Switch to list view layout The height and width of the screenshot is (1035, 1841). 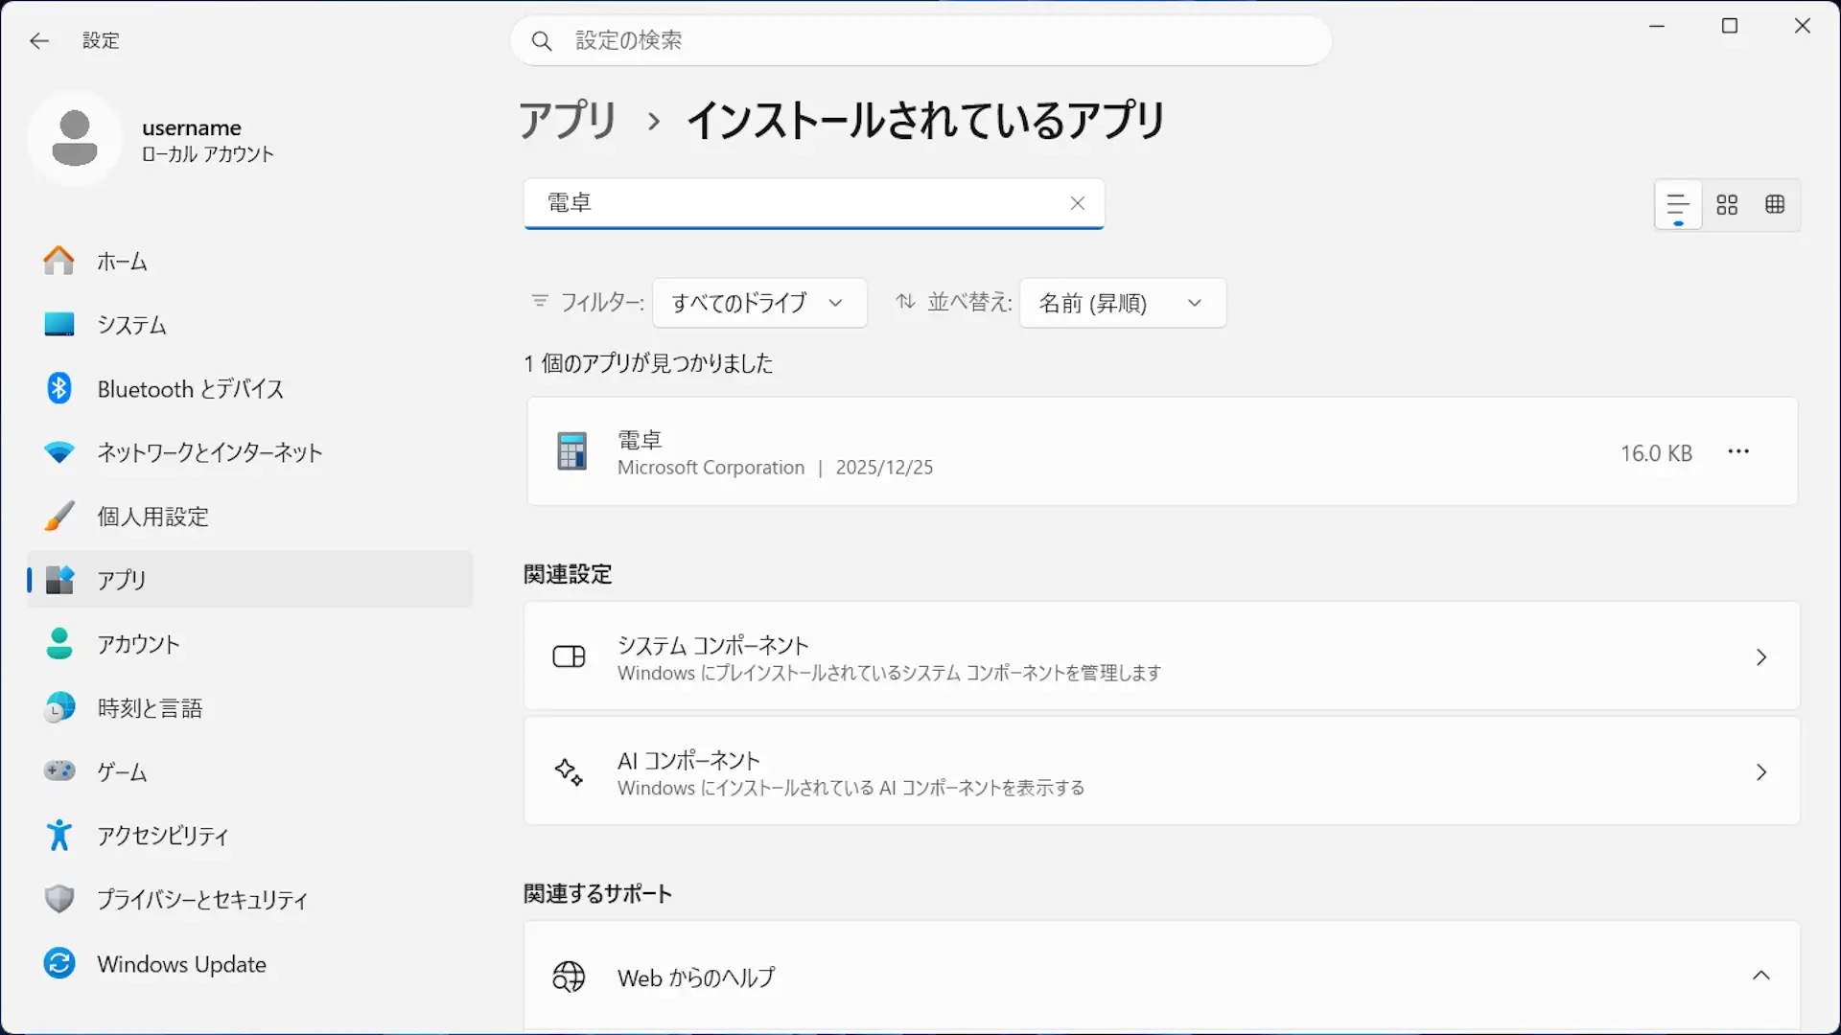(1678, 205)
